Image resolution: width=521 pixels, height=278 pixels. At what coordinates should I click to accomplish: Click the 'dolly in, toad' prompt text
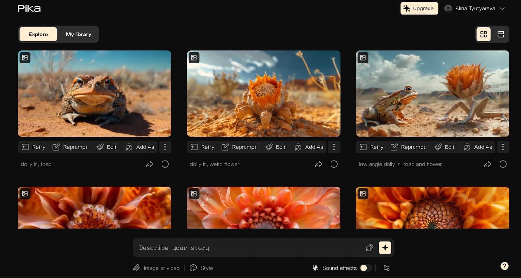36,164
